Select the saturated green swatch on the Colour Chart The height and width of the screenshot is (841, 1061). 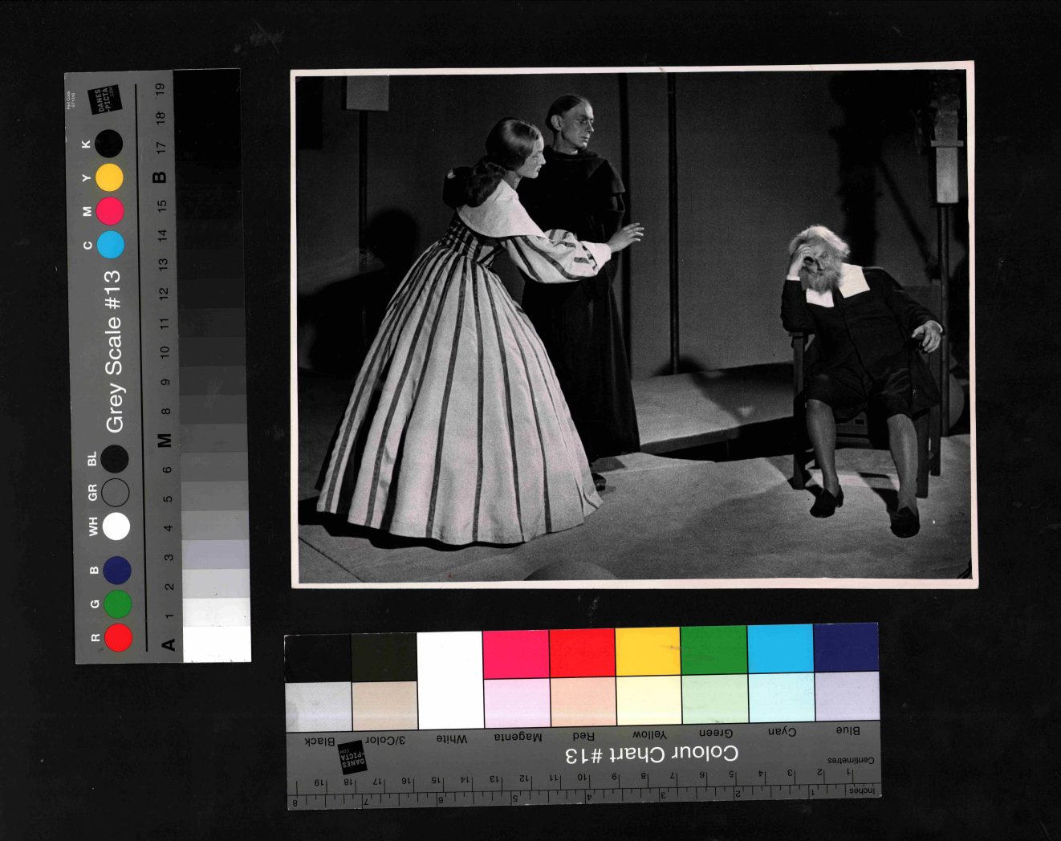713,650
